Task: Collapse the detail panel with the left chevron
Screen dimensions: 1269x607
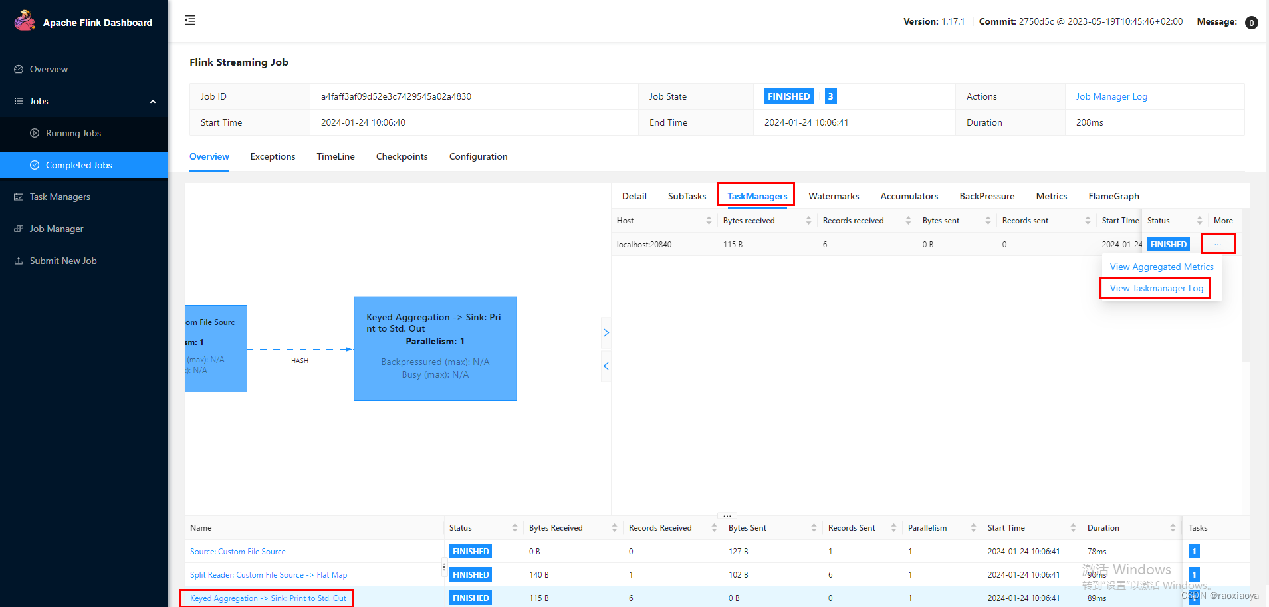Action: pos(606,366)
